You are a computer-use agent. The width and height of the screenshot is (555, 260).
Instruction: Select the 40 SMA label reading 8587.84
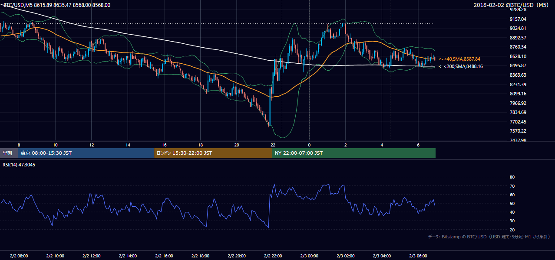[x=459, y=59]
